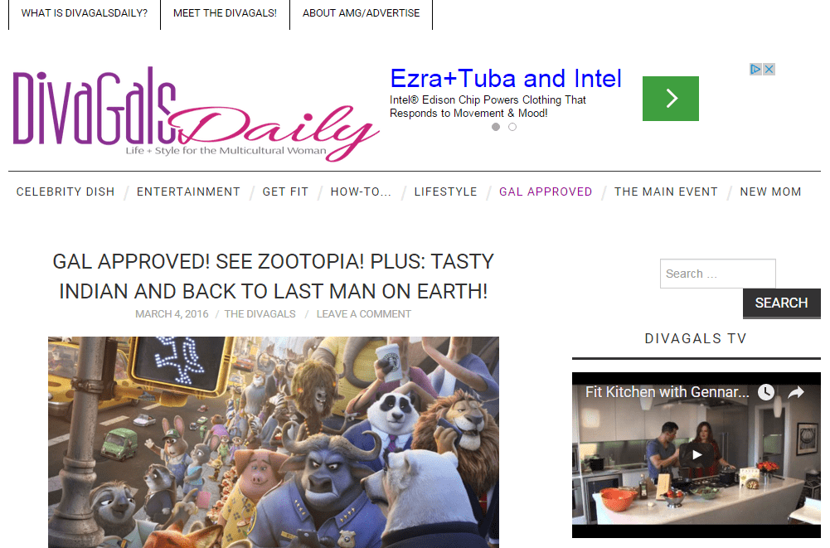Click Leave a Comment link
This screenshot has height=548, width=830.
click(x=364, y=314)
